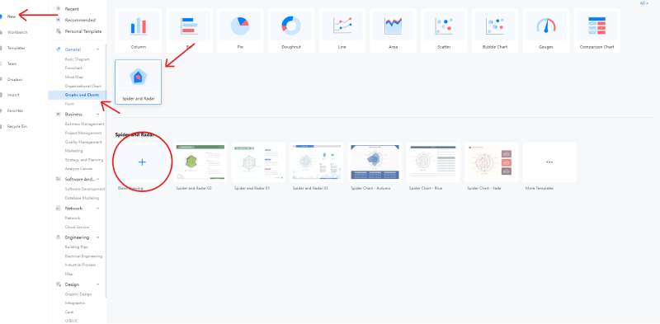This screenshot has width=660, height=324.
Task: Open More Templates tile
Action: (x=549, y=162)
